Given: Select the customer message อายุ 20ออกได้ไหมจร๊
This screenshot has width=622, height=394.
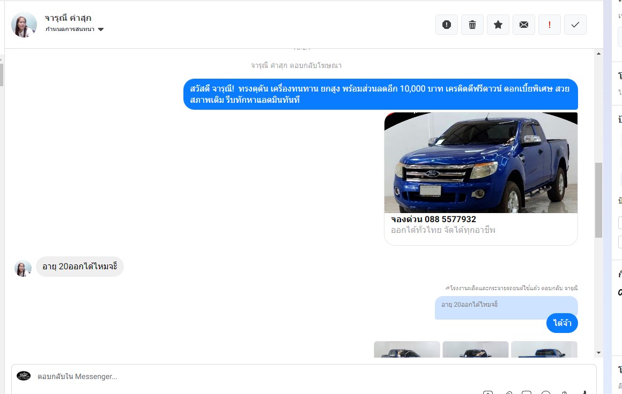Looking at the screenshot, I should point(80,267).
